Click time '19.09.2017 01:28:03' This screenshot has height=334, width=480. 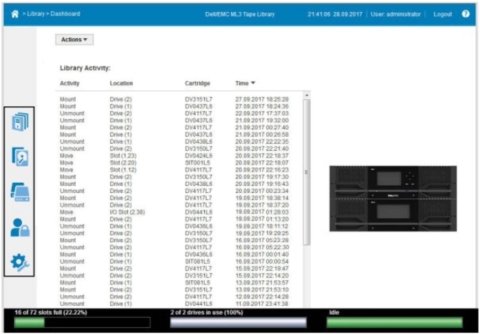[262, 212]
